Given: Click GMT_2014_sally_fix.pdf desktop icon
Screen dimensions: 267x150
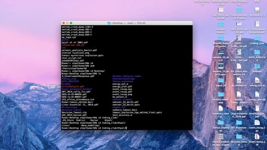Looking at the screenshot, I should (239, 24).
